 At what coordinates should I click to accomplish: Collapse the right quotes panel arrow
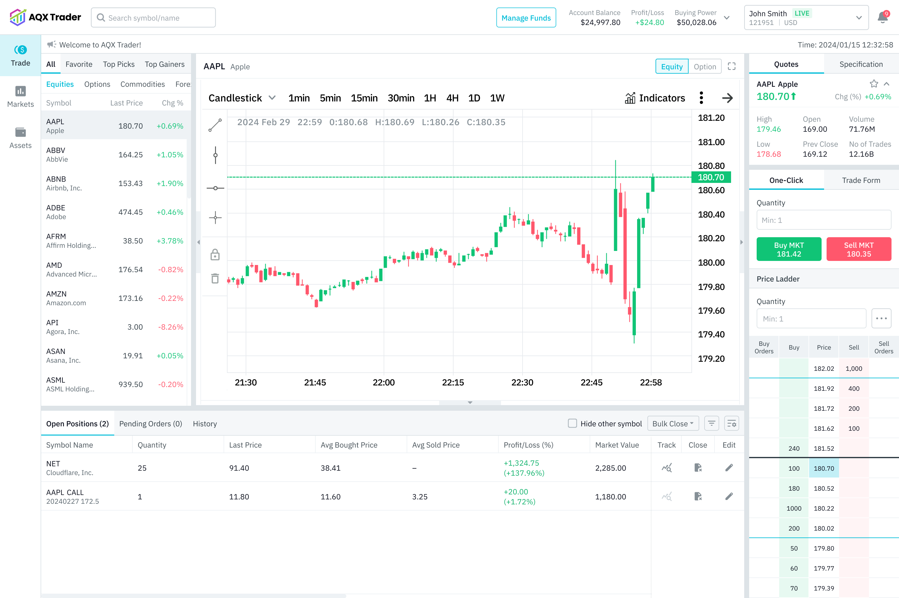pyautogui.click(x=741, y=242)
